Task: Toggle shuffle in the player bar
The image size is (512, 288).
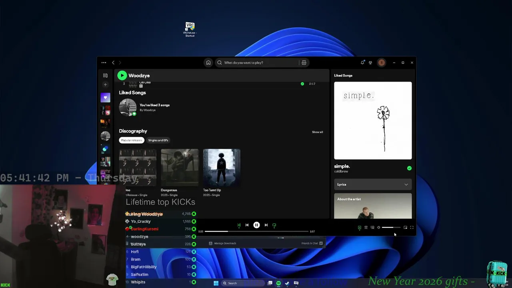Action: point(239,225)
